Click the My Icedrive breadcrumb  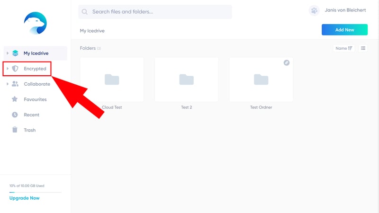(92, 31)
